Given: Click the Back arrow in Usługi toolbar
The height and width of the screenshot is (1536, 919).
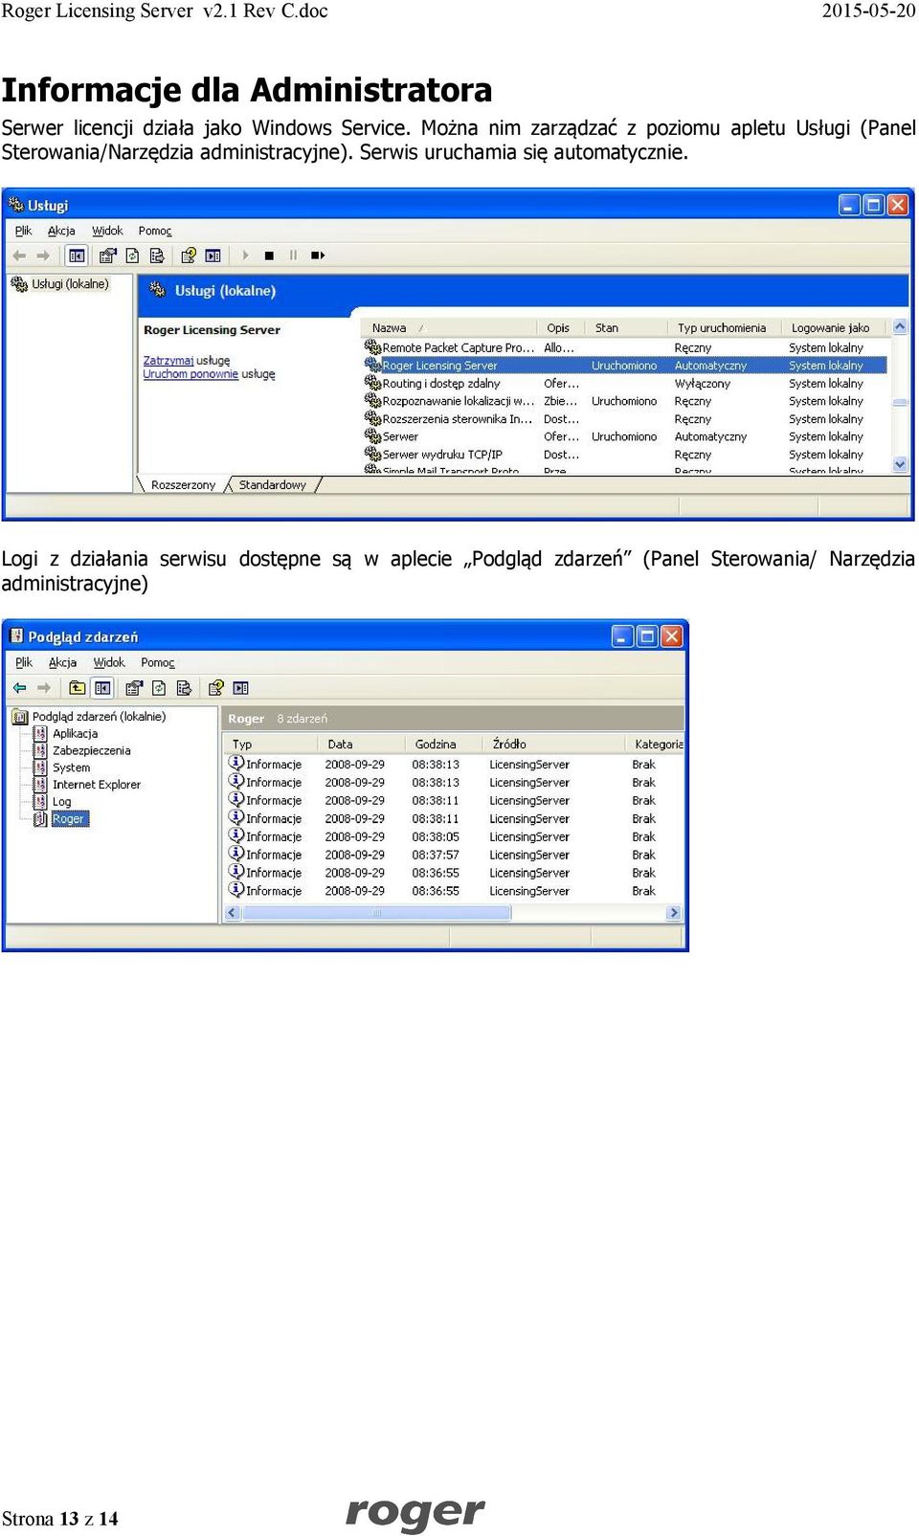Looking at the screenshot, I should click(x=19, y=256).
